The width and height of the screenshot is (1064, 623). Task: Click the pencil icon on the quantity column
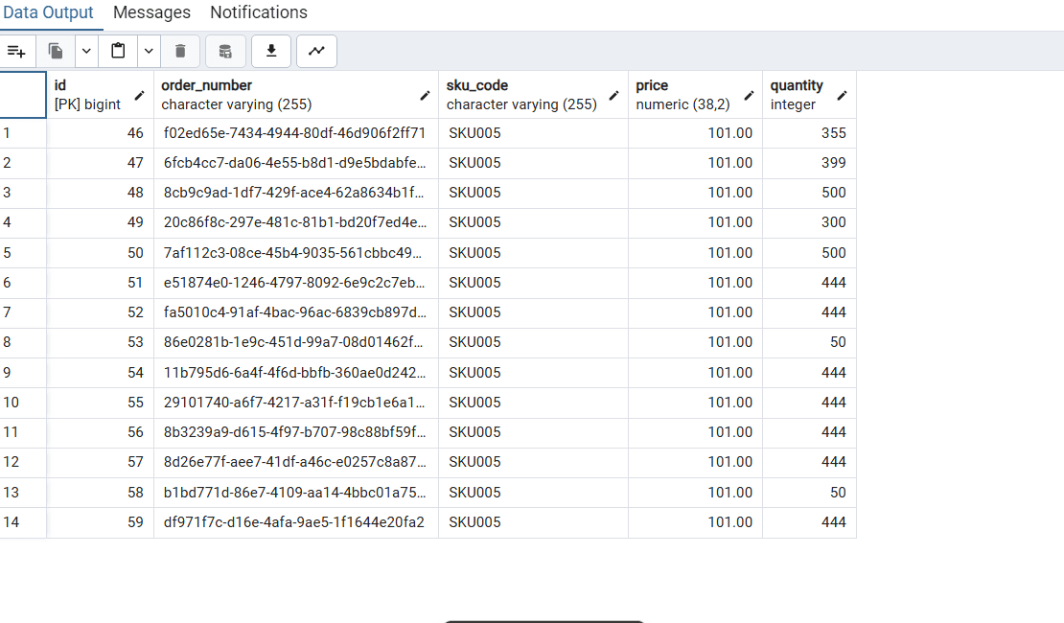pyautogui.click(x=843, y=96)
